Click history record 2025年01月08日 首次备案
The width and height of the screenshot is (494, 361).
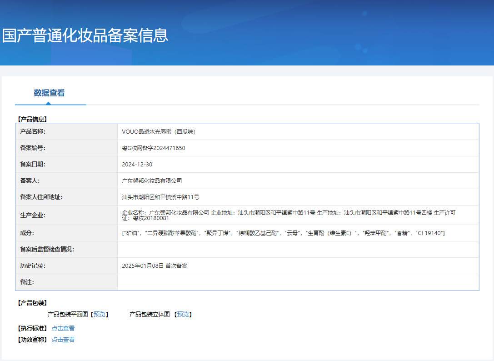155,266
